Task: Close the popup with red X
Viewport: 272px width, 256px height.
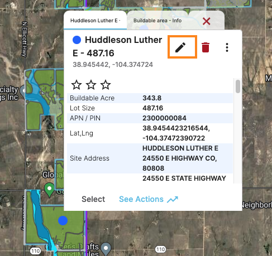Action: click(x=207, y=21)
